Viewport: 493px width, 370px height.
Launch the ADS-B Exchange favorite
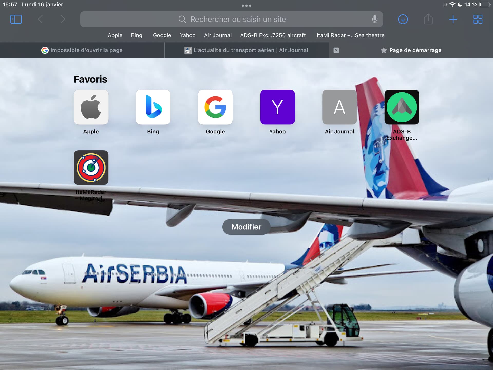pos(402,107)
